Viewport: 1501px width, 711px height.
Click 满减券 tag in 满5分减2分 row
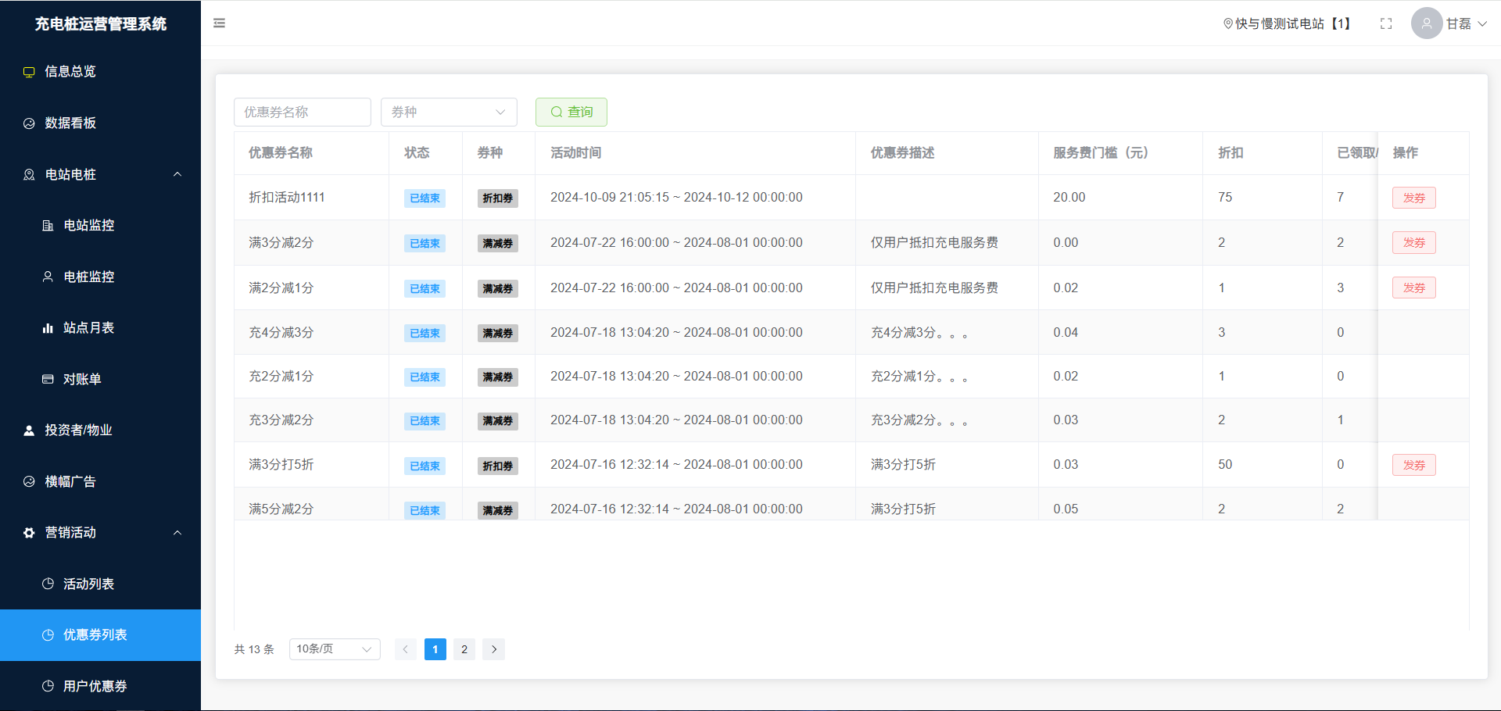pos(498,510)
